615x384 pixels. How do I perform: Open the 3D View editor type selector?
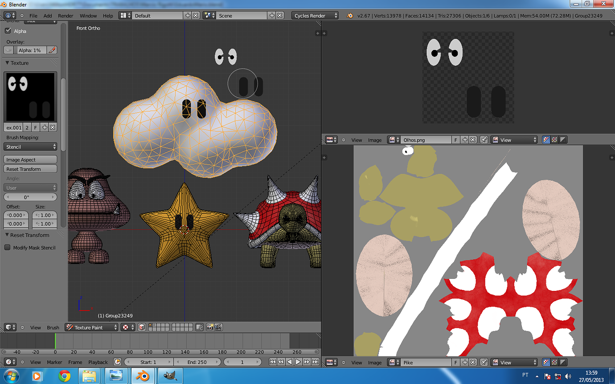[10, 327]
